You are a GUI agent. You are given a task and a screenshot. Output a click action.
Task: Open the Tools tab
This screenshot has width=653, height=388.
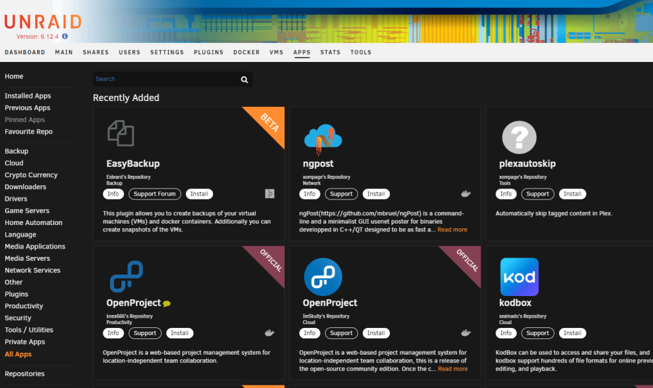tap(360, 52)
